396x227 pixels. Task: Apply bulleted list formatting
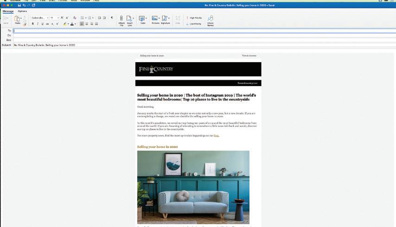(x=82, y=18)
